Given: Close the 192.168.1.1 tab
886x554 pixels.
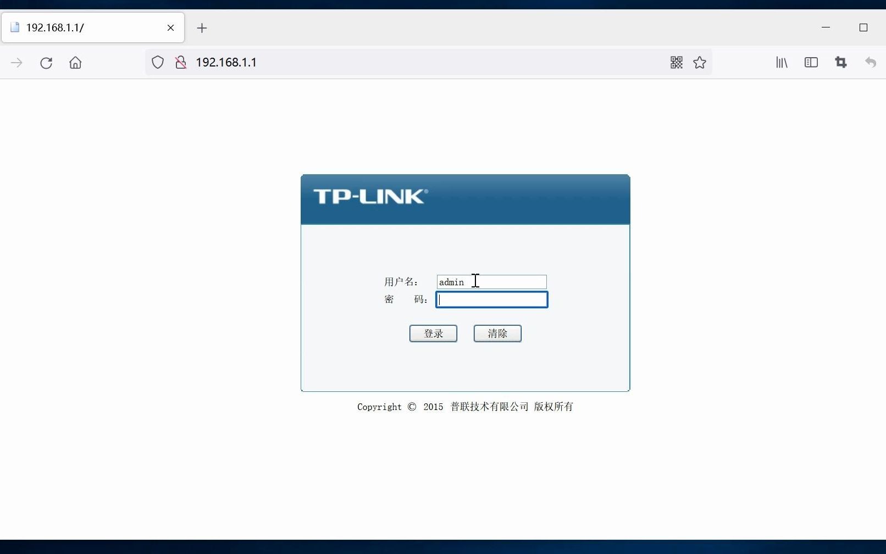Looking at the screenshot, I should [x=170, y=27].
